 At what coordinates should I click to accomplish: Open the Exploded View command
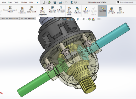point(86,10)
